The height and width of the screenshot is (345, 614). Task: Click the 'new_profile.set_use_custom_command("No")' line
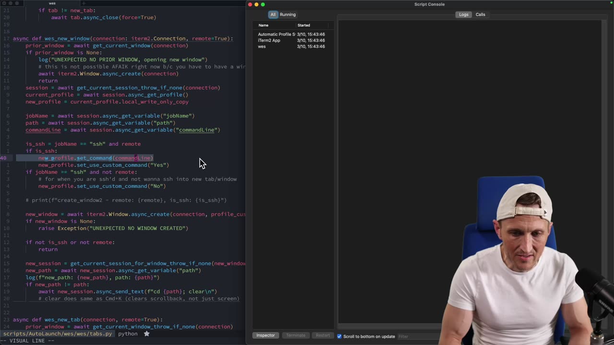[102, 186]
